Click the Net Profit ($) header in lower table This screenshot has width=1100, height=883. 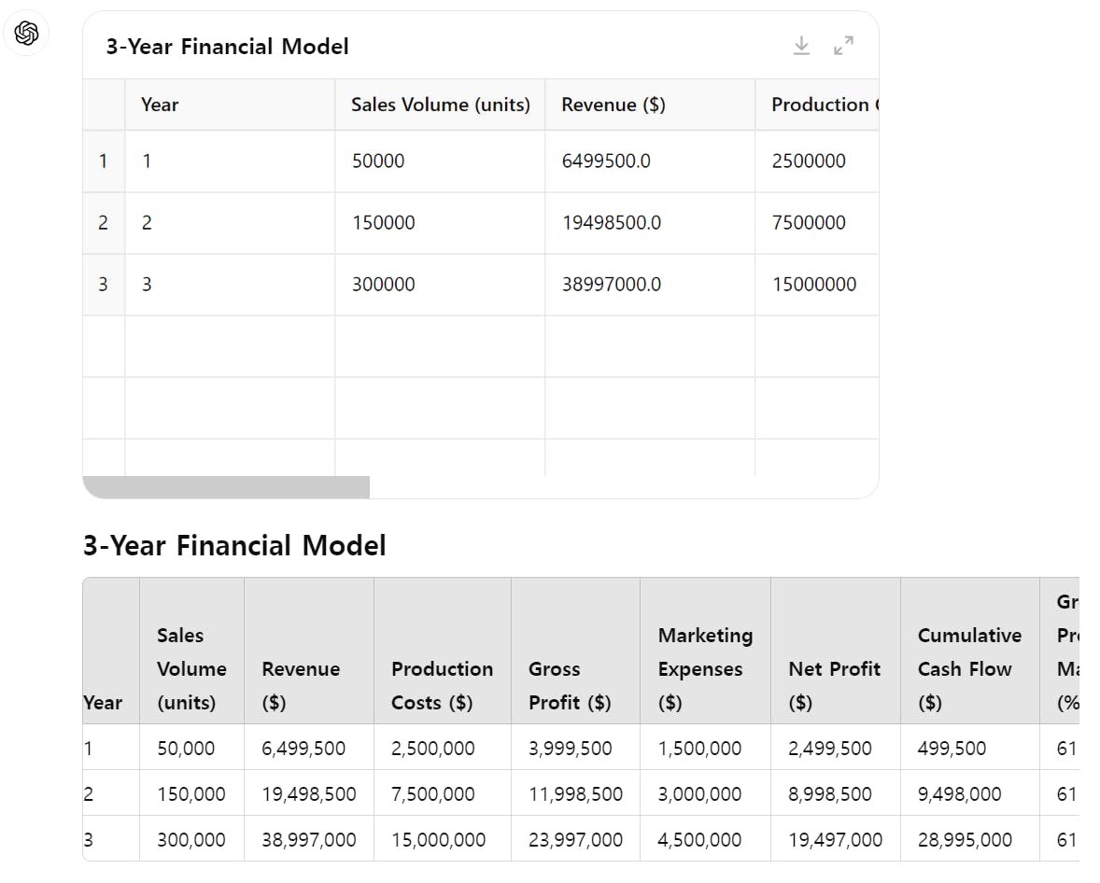point(834,685)
